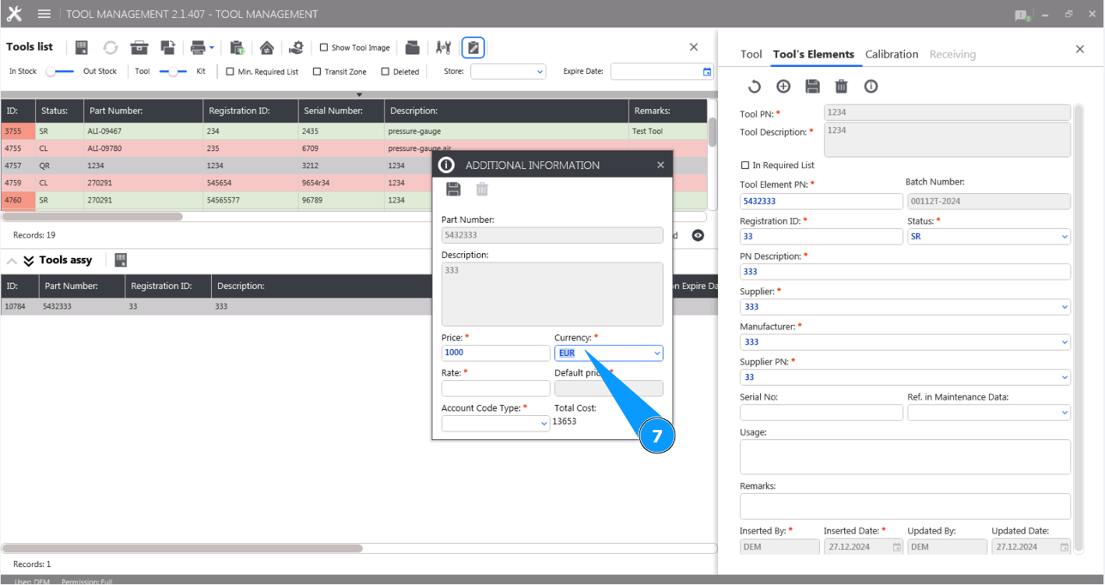Switch to the Tool tab
Viewport: 1105px width, 585px height.
[751, 55]
